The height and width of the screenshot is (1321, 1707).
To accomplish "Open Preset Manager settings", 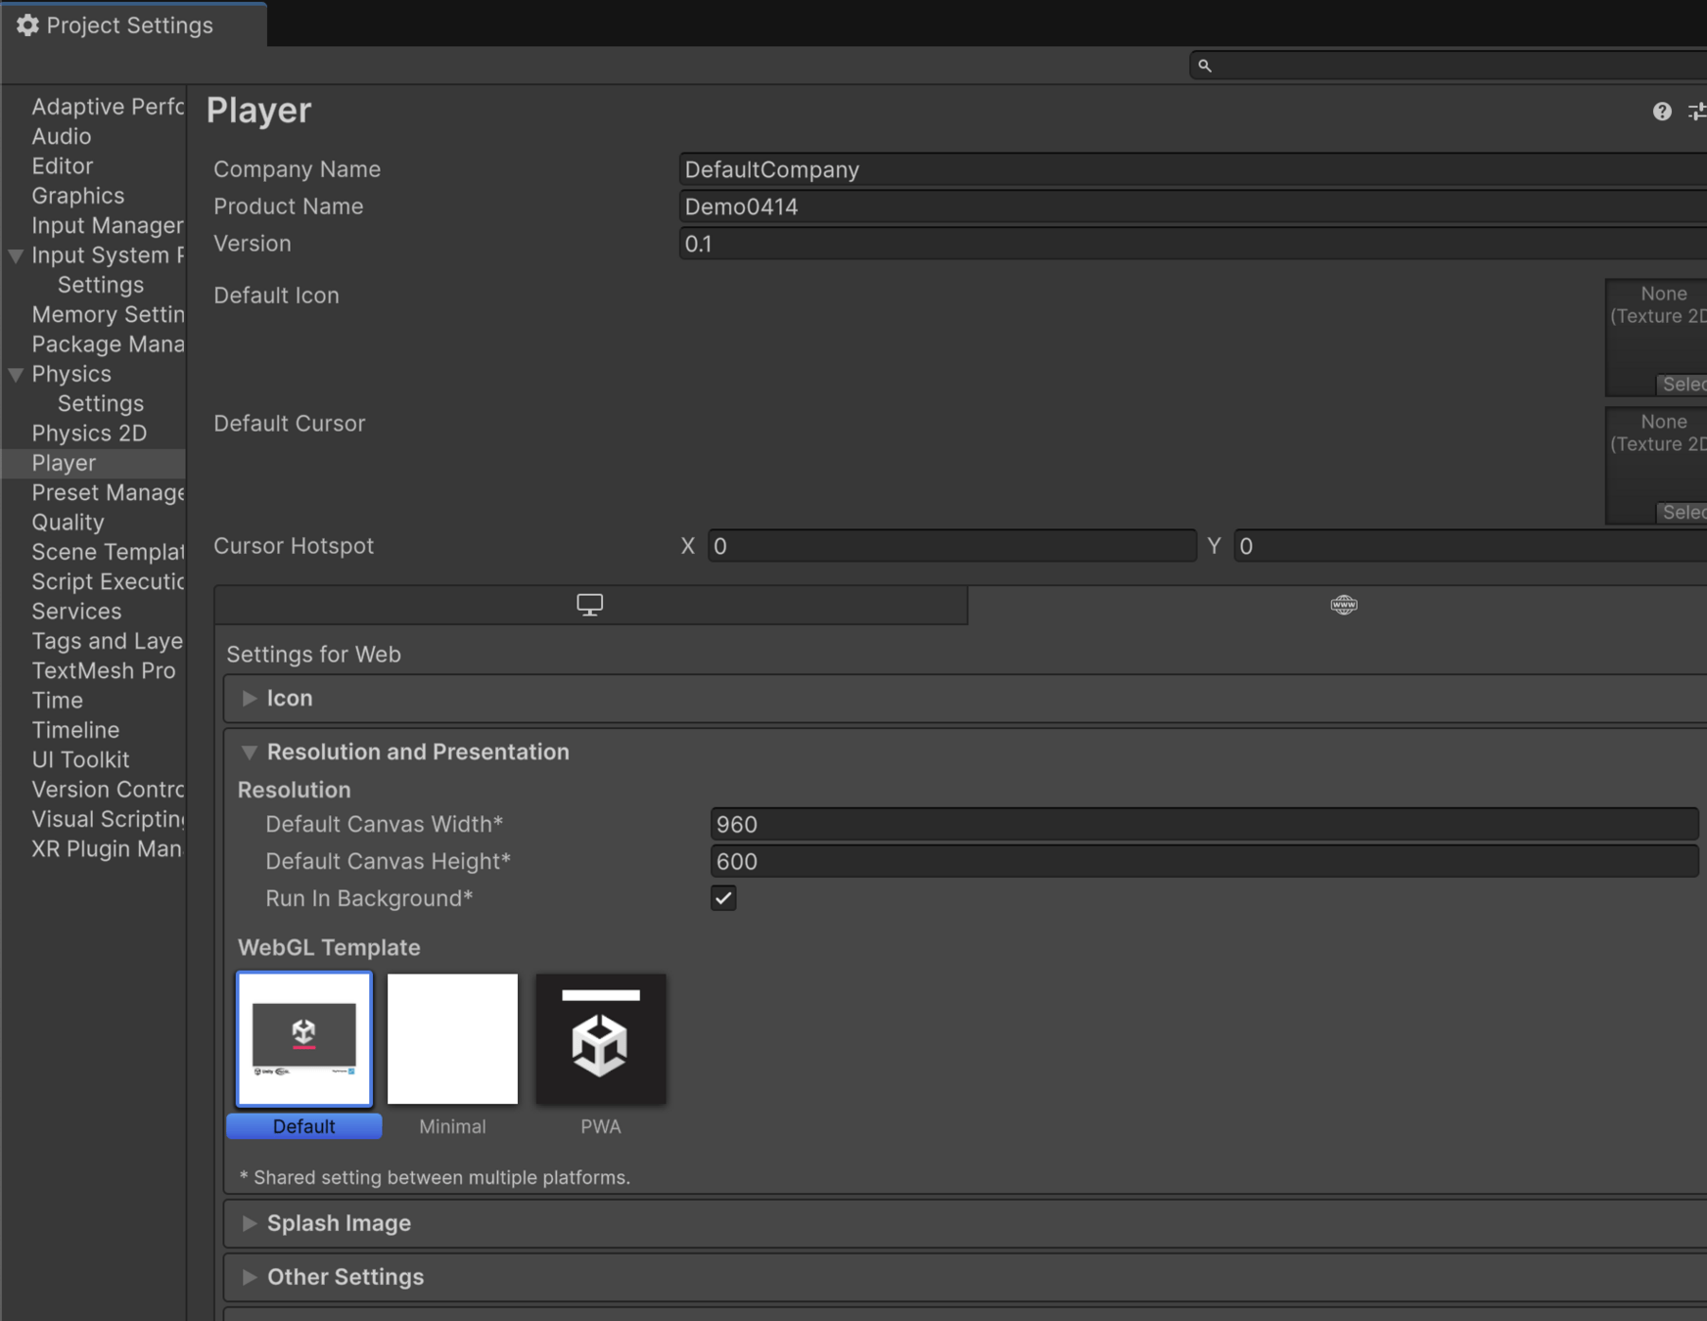I will [x=108, y=493].
